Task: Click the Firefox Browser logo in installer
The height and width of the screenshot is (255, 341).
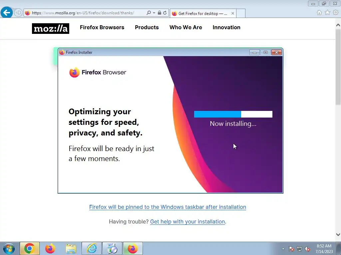Action: point(98,72)
